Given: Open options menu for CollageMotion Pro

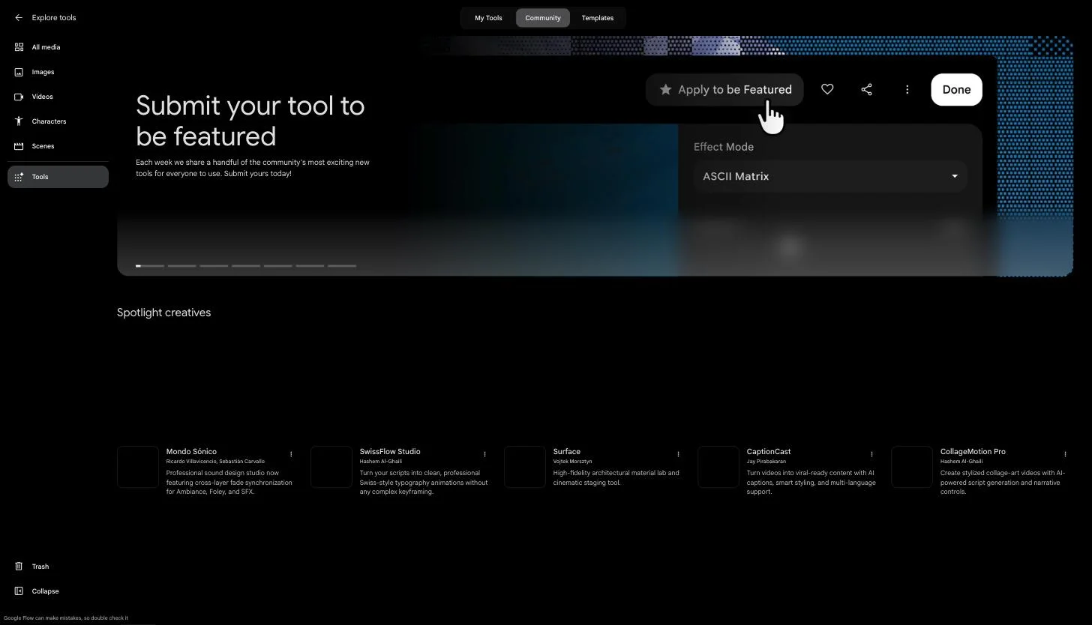Looking at the screenshot, I should tap(1065, 454).
